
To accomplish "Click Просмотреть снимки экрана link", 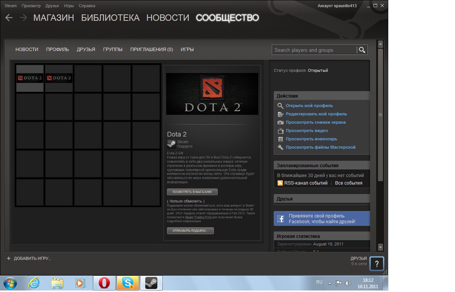I will coord(316,123).
